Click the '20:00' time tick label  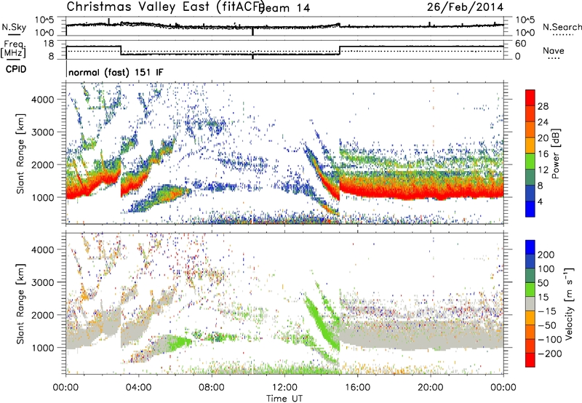click(430, 388)
